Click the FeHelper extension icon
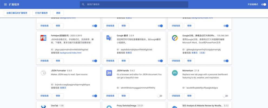The image size is (268, 108). pos(44,38)
